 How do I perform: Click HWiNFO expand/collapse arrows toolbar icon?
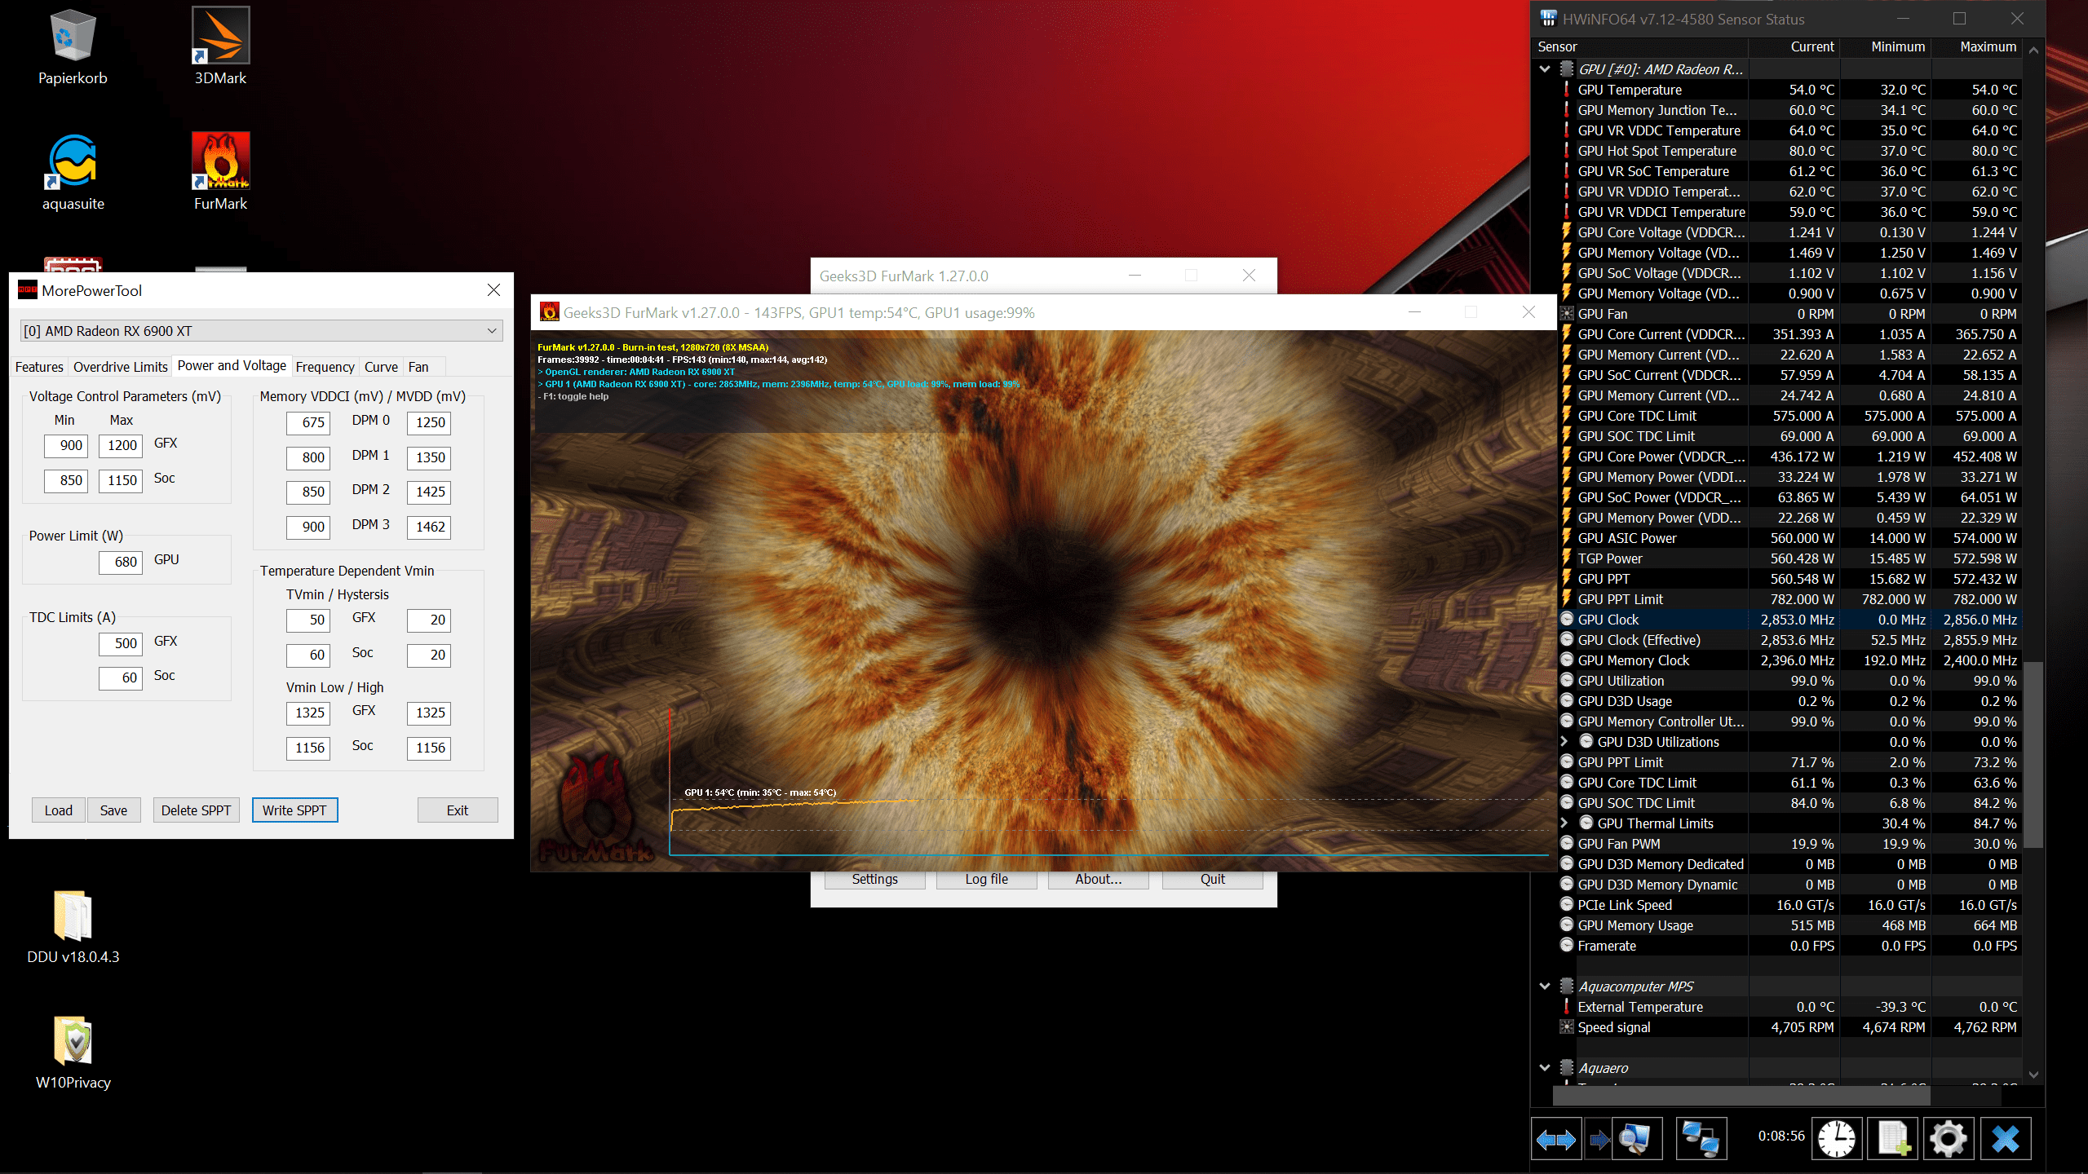coord(1556,1139)
